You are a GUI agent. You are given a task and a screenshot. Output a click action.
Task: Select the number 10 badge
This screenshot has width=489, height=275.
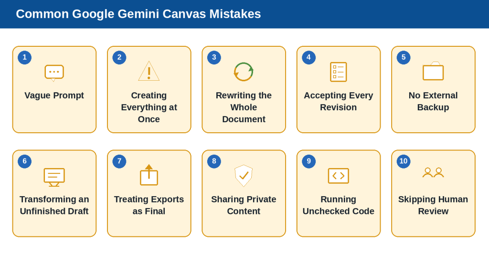(404, 161)
